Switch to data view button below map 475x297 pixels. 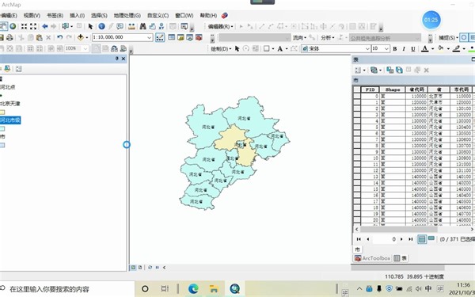[133, 268]
